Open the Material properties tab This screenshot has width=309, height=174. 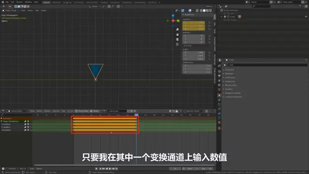point(219,122)
